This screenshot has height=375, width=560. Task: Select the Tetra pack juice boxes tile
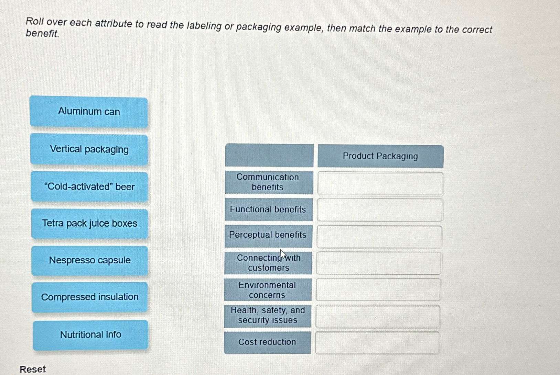click(89, 223)
